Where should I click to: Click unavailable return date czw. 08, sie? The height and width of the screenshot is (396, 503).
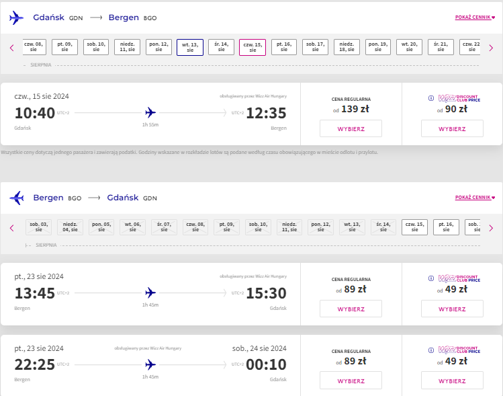pyautogui.click(x=195, y=227)
